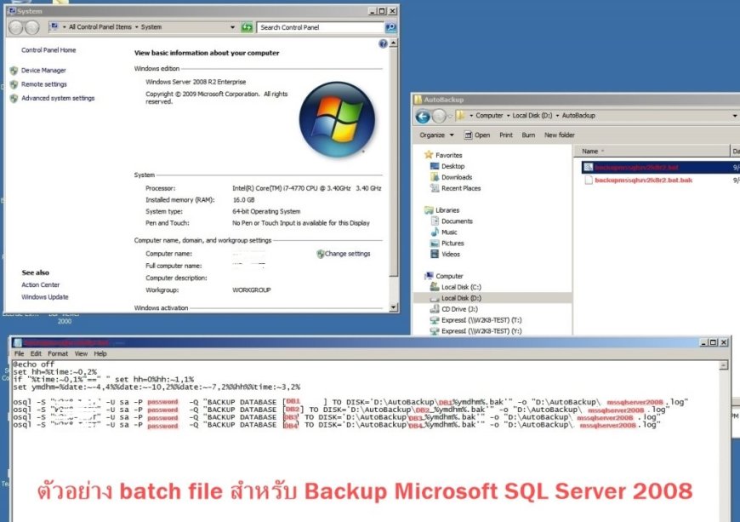This screenshot has width=740, height=522.
Task: Click the Back button in System window
Action: (x=15, y=27)
